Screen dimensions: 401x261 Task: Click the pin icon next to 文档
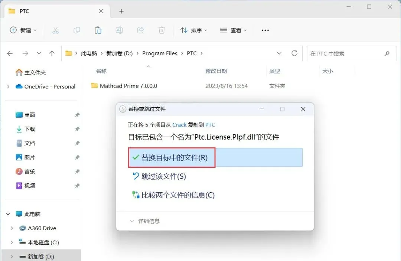[77, 143]
